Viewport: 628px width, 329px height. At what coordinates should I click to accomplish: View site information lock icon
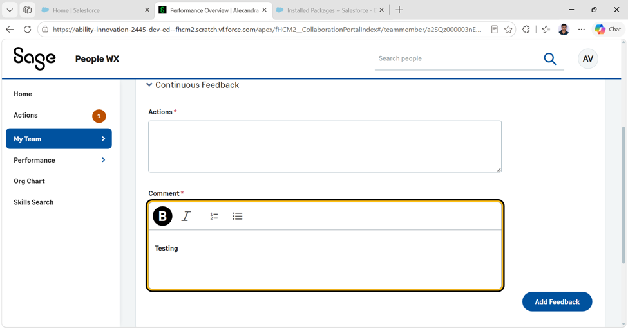45,30
